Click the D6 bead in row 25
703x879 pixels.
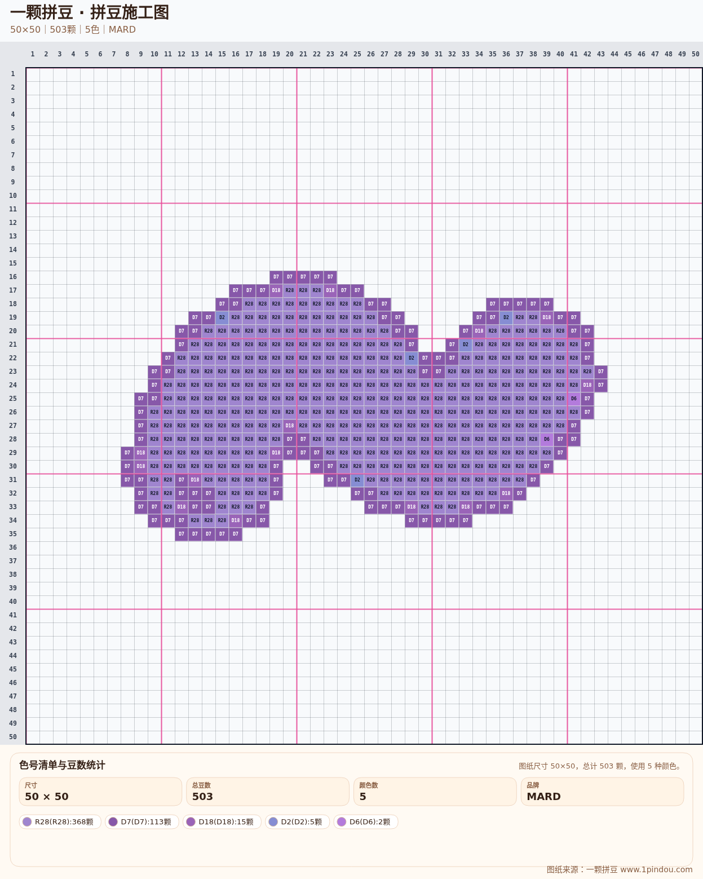click(574, 399)
